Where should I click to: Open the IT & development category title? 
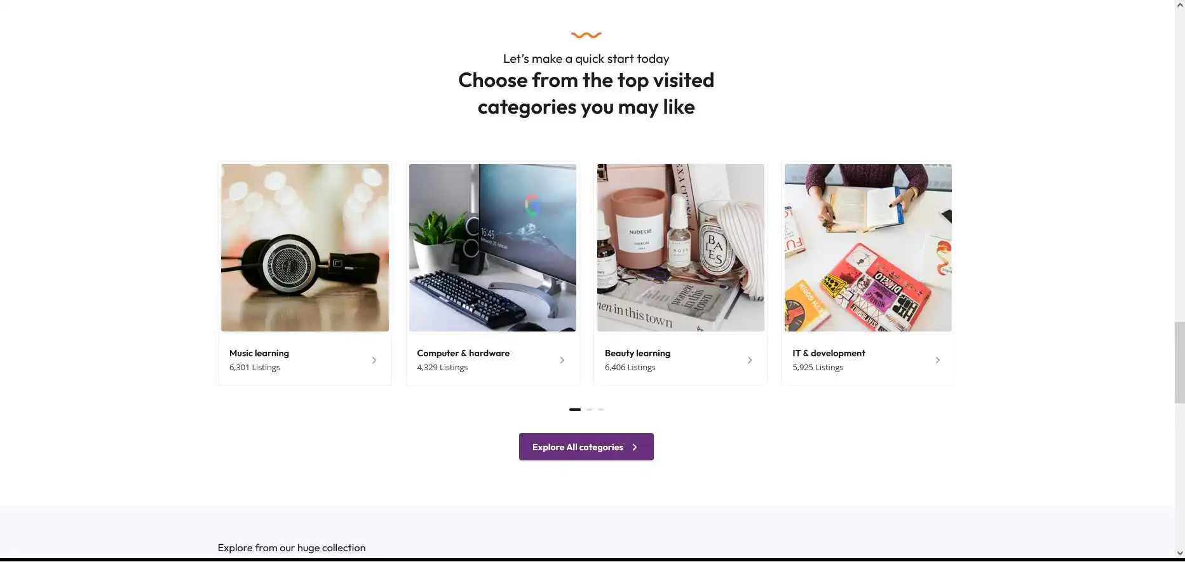tap(829, 353)
